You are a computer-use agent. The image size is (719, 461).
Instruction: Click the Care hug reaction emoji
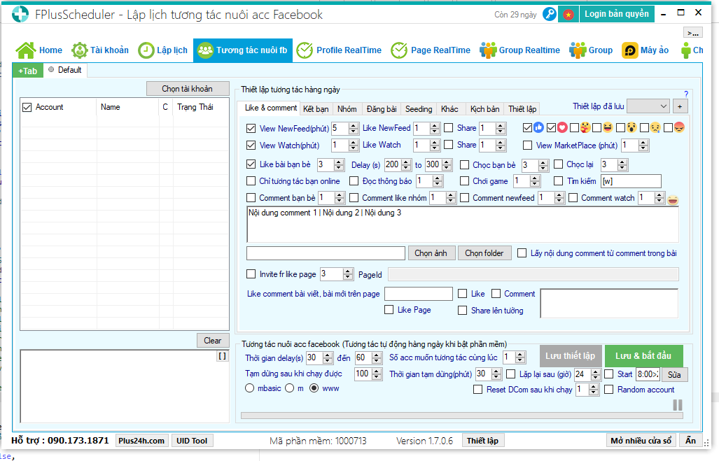click(585, 128)
